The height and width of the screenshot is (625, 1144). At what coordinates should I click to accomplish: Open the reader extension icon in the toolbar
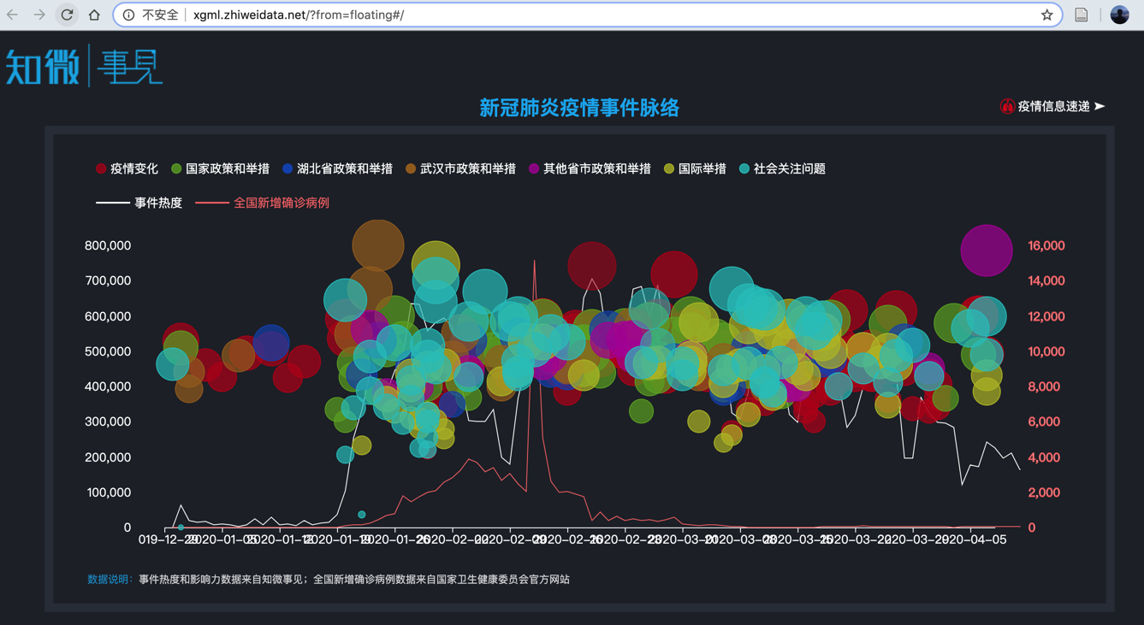[1082, 15]
